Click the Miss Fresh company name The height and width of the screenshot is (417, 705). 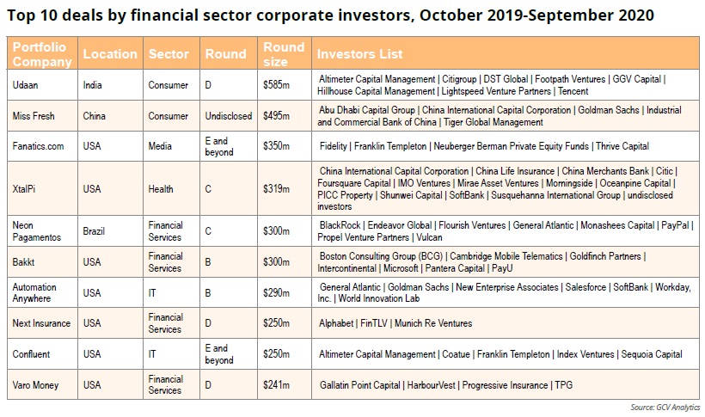[x=34, y=116]
